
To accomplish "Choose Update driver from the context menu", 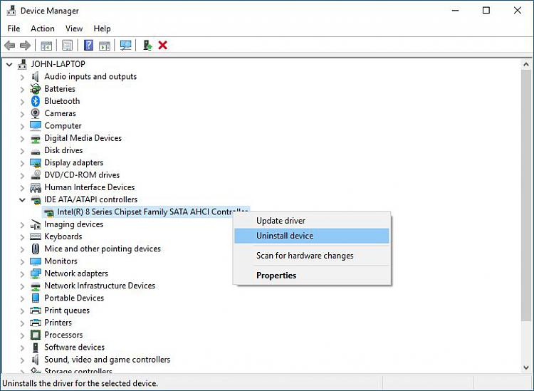I will (312, 221).
